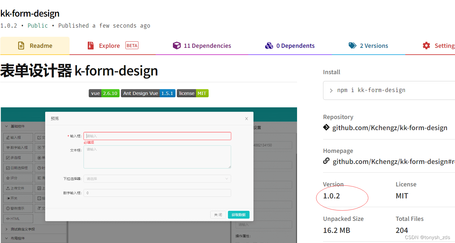Open the github.com/Kchengz/kk-form-design repository link
The image size is (455, 243).
pos(390,128)
